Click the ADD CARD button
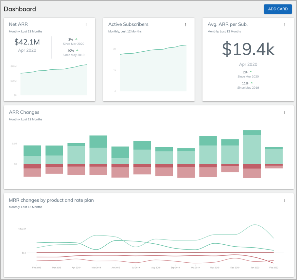Screen dimensions: 297x280 tap(278, 9)
